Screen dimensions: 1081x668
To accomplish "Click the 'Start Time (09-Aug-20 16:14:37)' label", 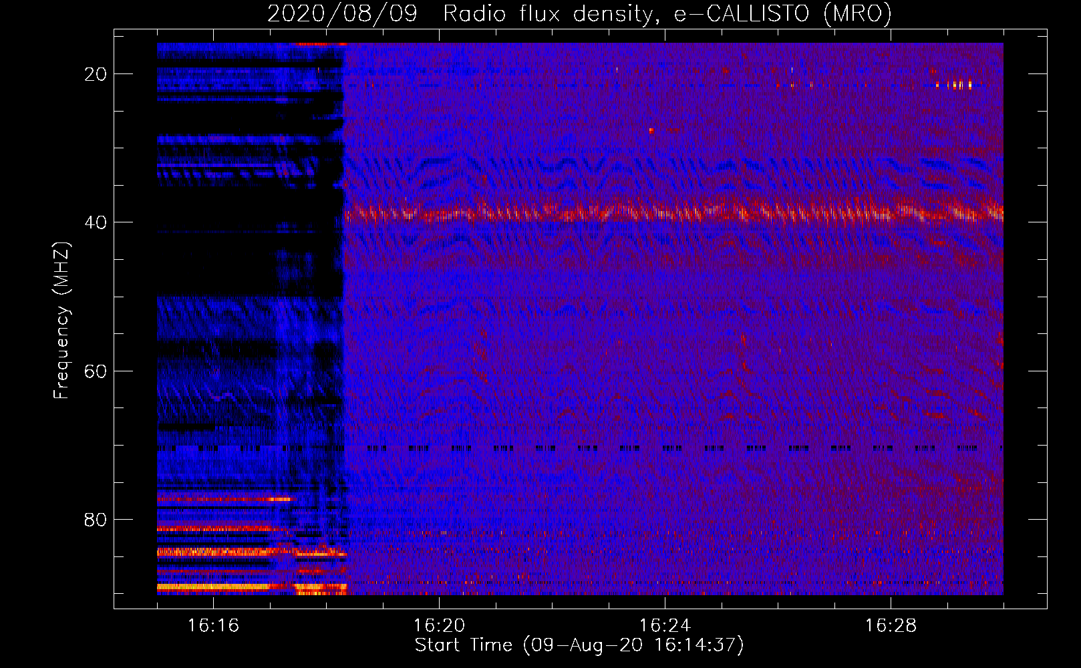I will (579, 645).
